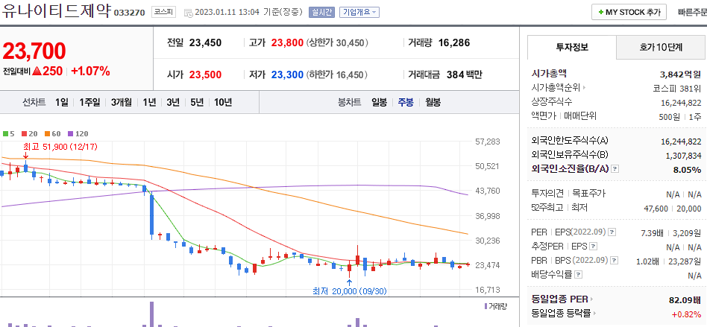The height and width of the screenshot is (327, 707).
Task: Open the 동일업종 PER link
Action: [x=563, y=299]
